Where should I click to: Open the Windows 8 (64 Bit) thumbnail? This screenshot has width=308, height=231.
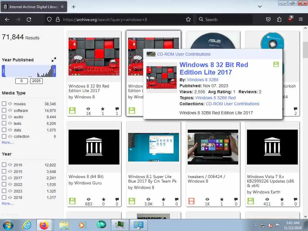tap(94, 147)
